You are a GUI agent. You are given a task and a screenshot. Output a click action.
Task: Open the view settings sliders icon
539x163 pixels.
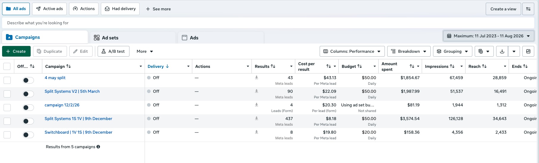coord(528,9)
